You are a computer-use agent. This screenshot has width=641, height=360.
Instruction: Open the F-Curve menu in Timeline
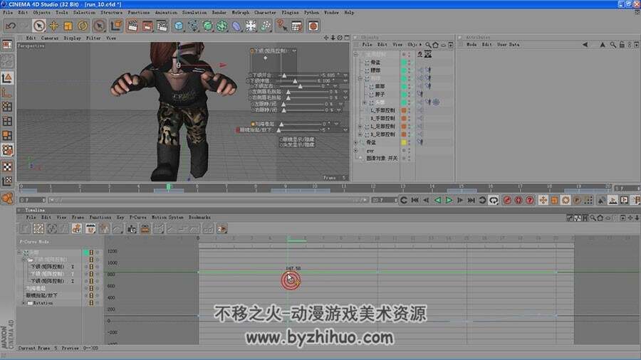(x=137, y=218)
